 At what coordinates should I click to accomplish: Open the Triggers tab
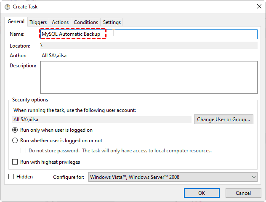(38, 22)
